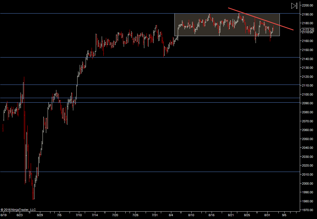Click the 8/4 date on time axis

click(171, 215)
